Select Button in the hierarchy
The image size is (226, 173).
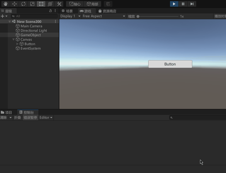click(30, 44)
